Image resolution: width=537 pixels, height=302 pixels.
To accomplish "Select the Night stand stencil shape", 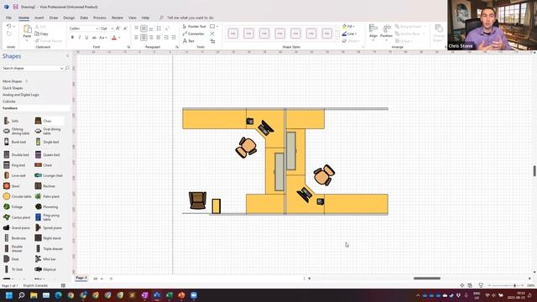I will tap(48, 238).
